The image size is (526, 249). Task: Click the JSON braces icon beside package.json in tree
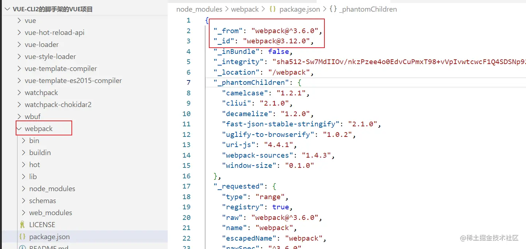pyautogui.click(x=22, y=237)
